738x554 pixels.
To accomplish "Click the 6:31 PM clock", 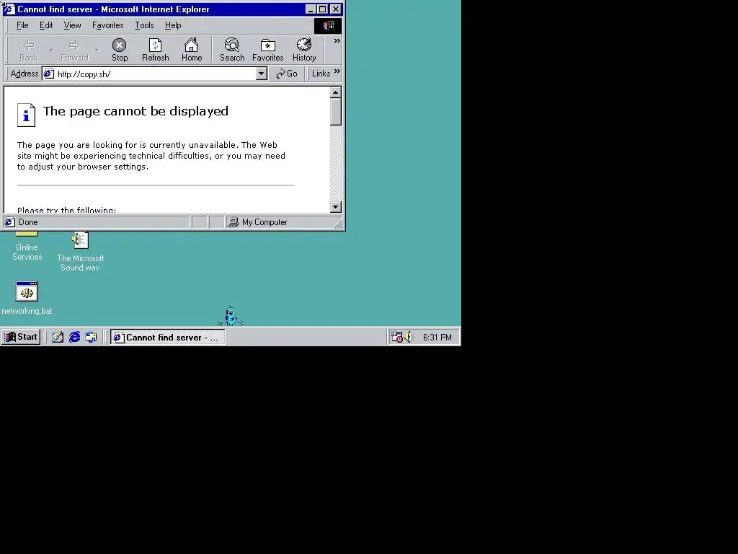I will pos(437,338).
